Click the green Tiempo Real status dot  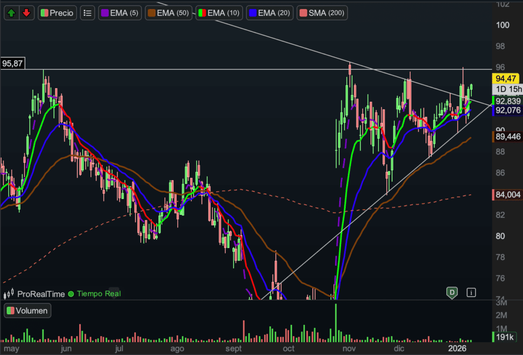click(x=71, y=294)
